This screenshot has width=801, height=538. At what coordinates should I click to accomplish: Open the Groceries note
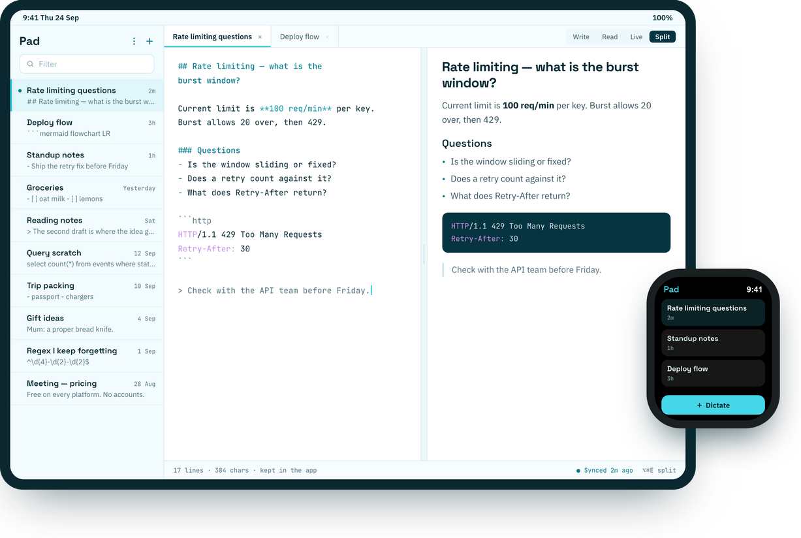click(87, 193)
